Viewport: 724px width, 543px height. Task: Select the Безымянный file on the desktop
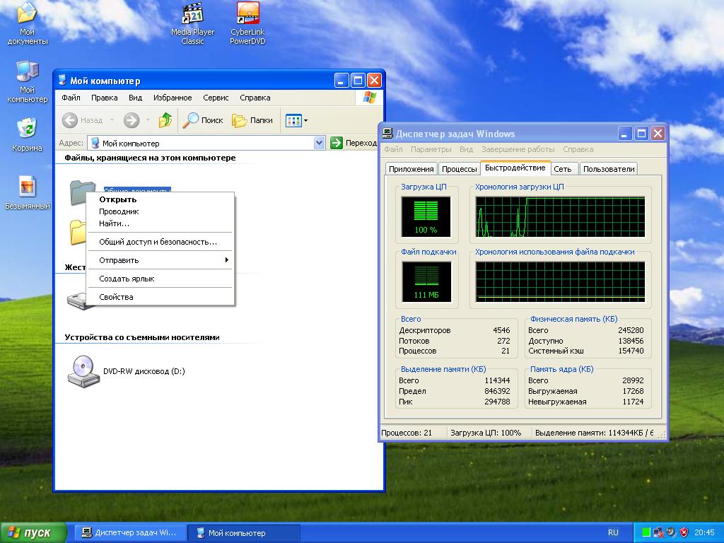pyautogui.click(x=28, y=192)
